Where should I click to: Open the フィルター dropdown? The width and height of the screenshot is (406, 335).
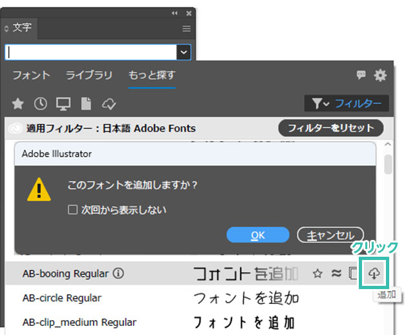coord(347,103)
